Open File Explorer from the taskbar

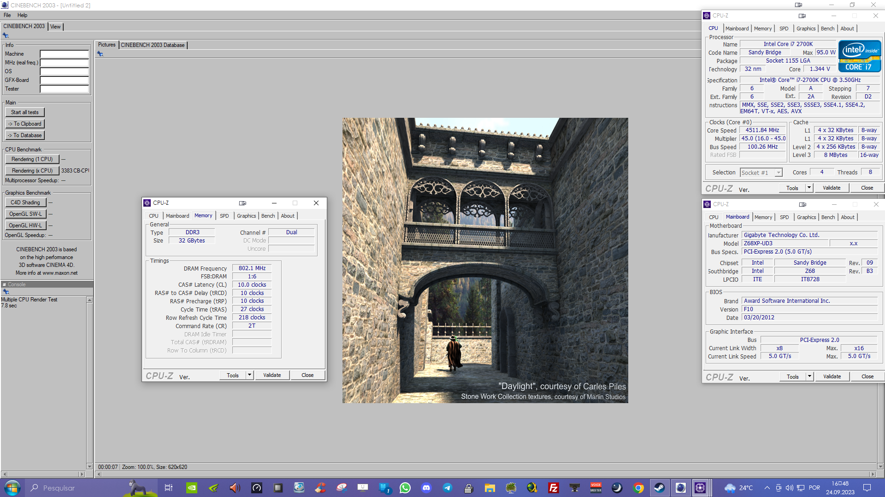[x=490, y=488]
